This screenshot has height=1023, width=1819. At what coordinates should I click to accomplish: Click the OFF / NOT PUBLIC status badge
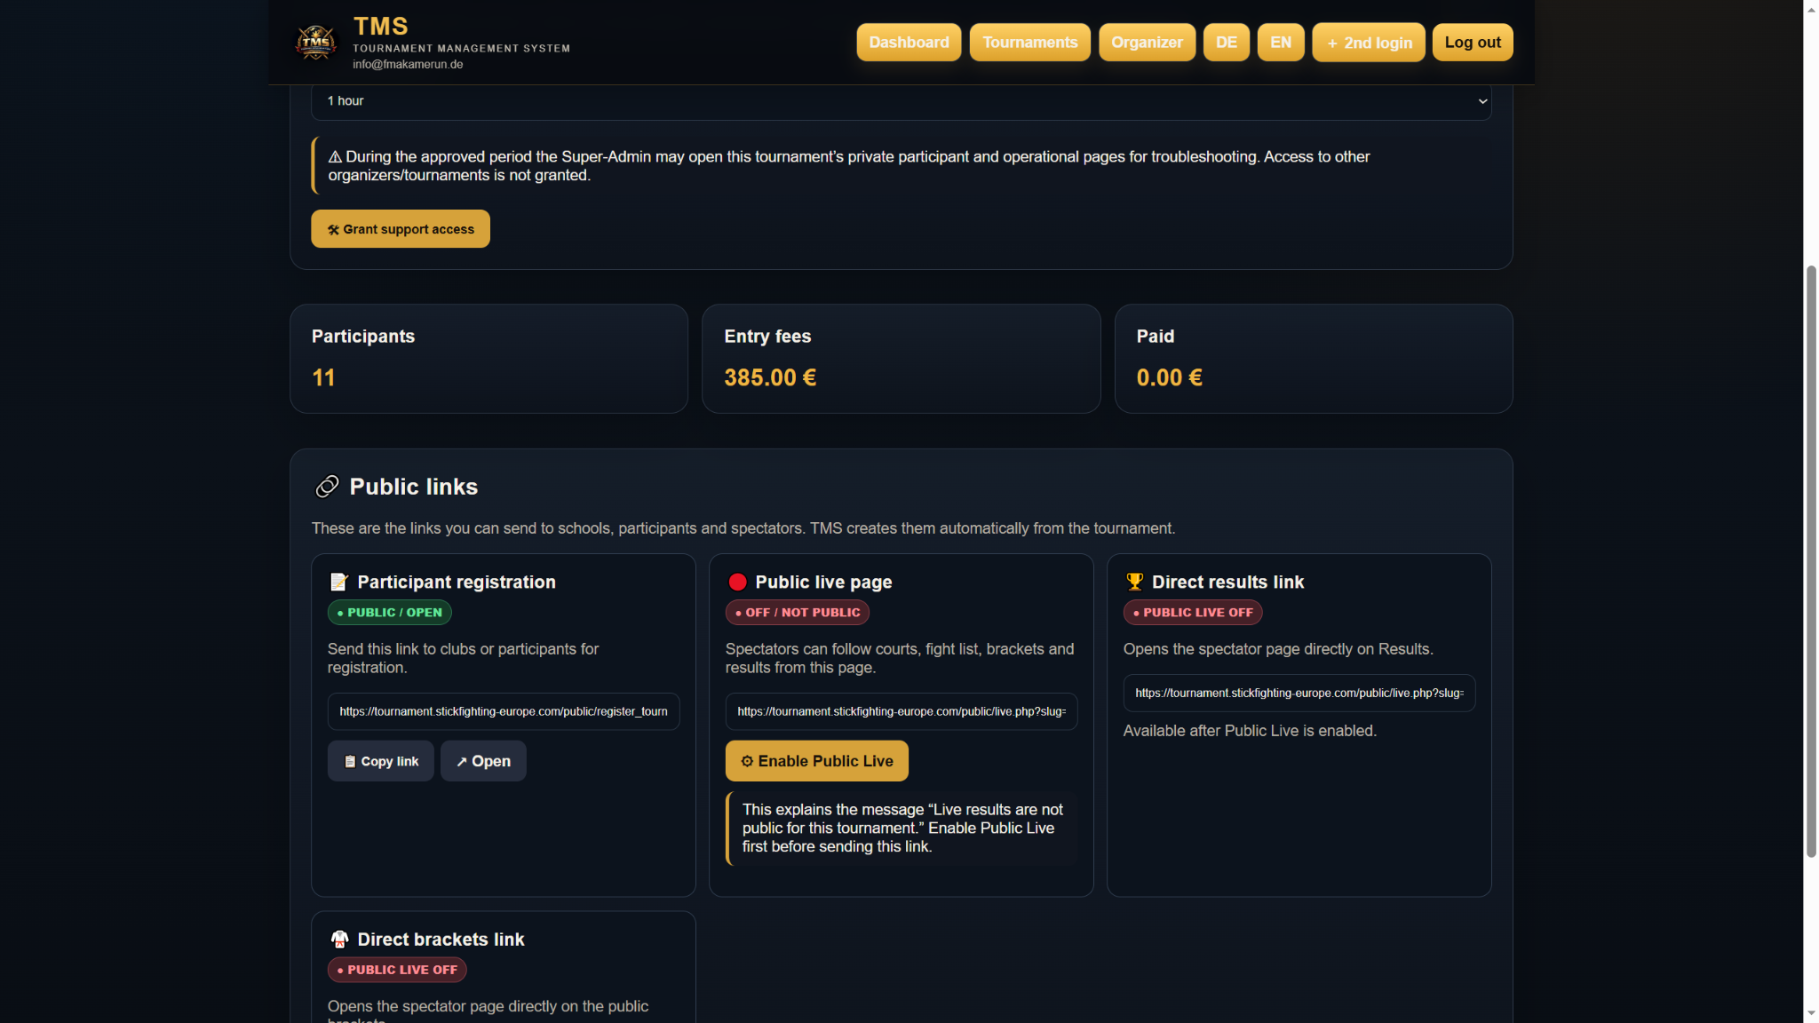click(x=798, y=612)
